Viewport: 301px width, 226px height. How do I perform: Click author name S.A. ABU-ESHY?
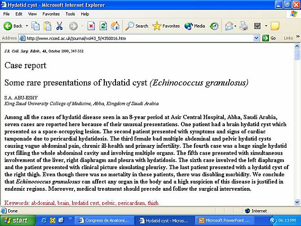[21, 98]
